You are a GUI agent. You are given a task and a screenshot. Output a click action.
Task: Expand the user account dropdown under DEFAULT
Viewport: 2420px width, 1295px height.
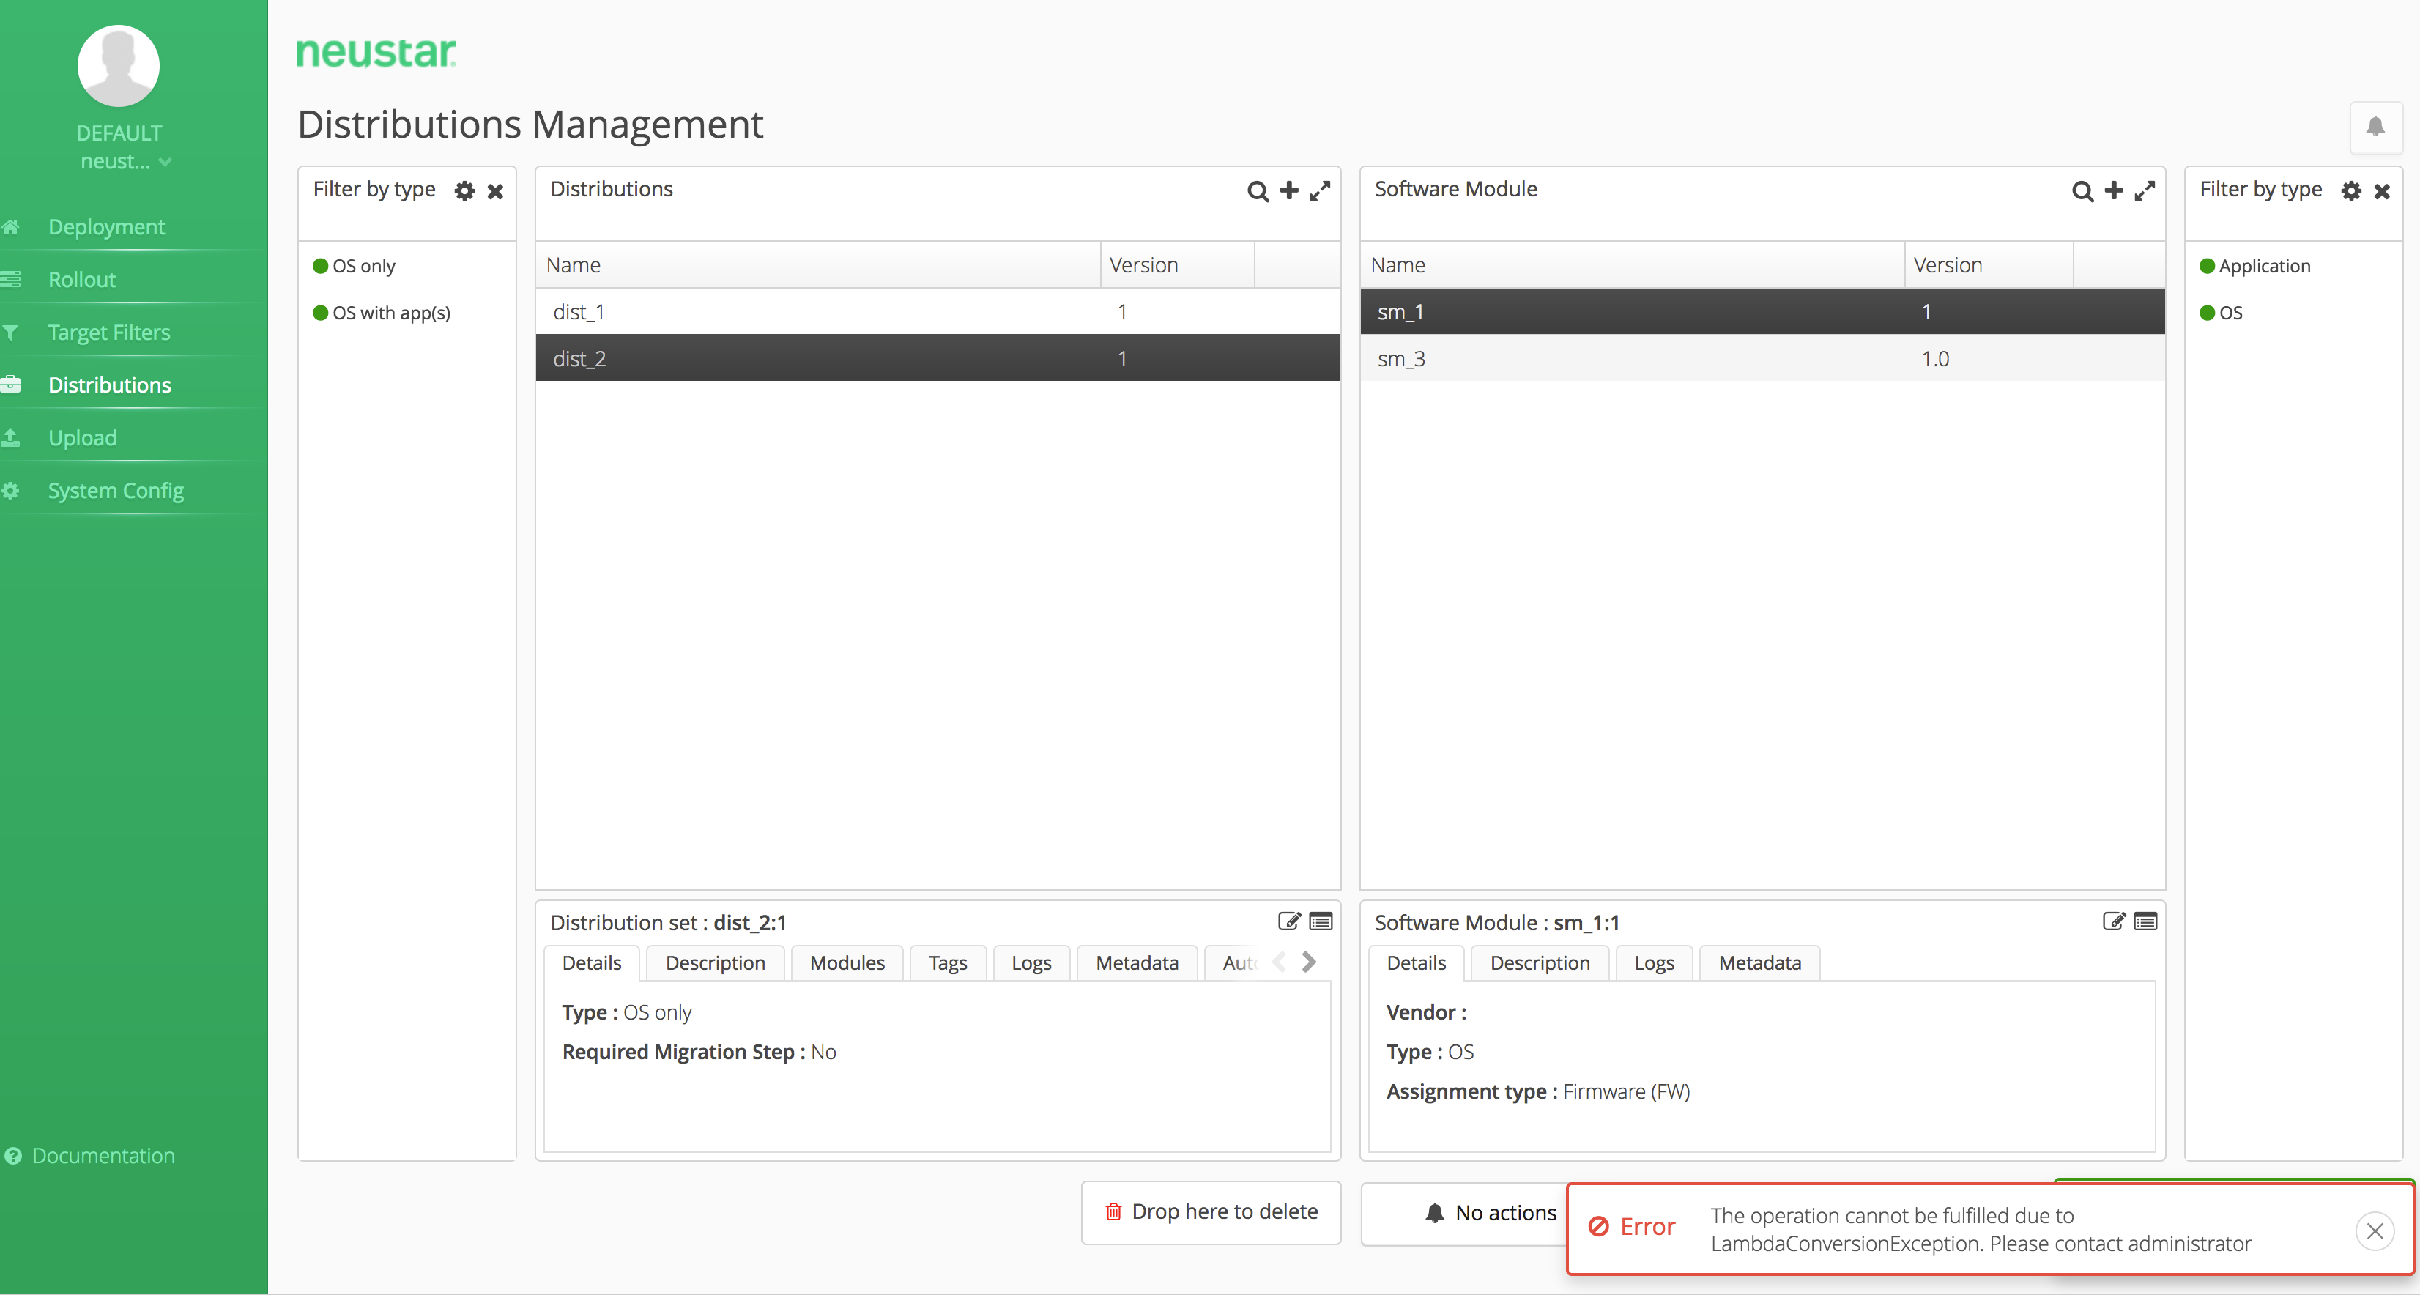click(x=163, y=162)
